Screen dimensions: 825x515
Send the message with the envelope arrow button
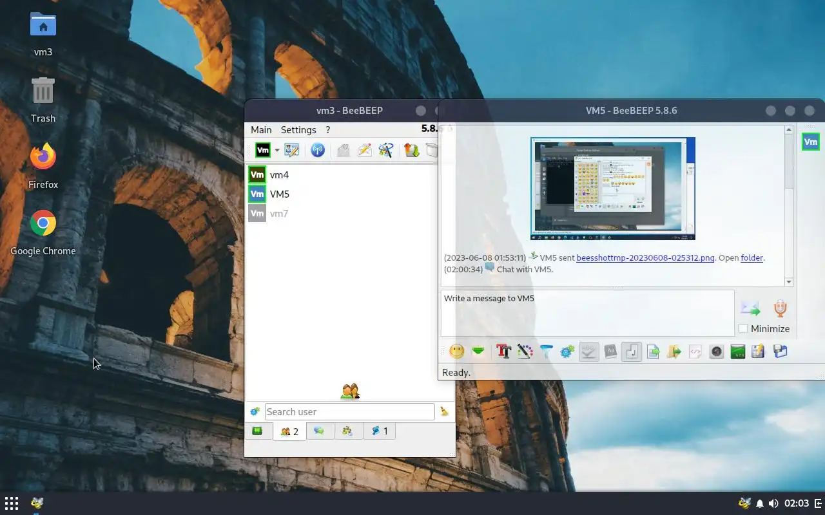tap(750, 308)
